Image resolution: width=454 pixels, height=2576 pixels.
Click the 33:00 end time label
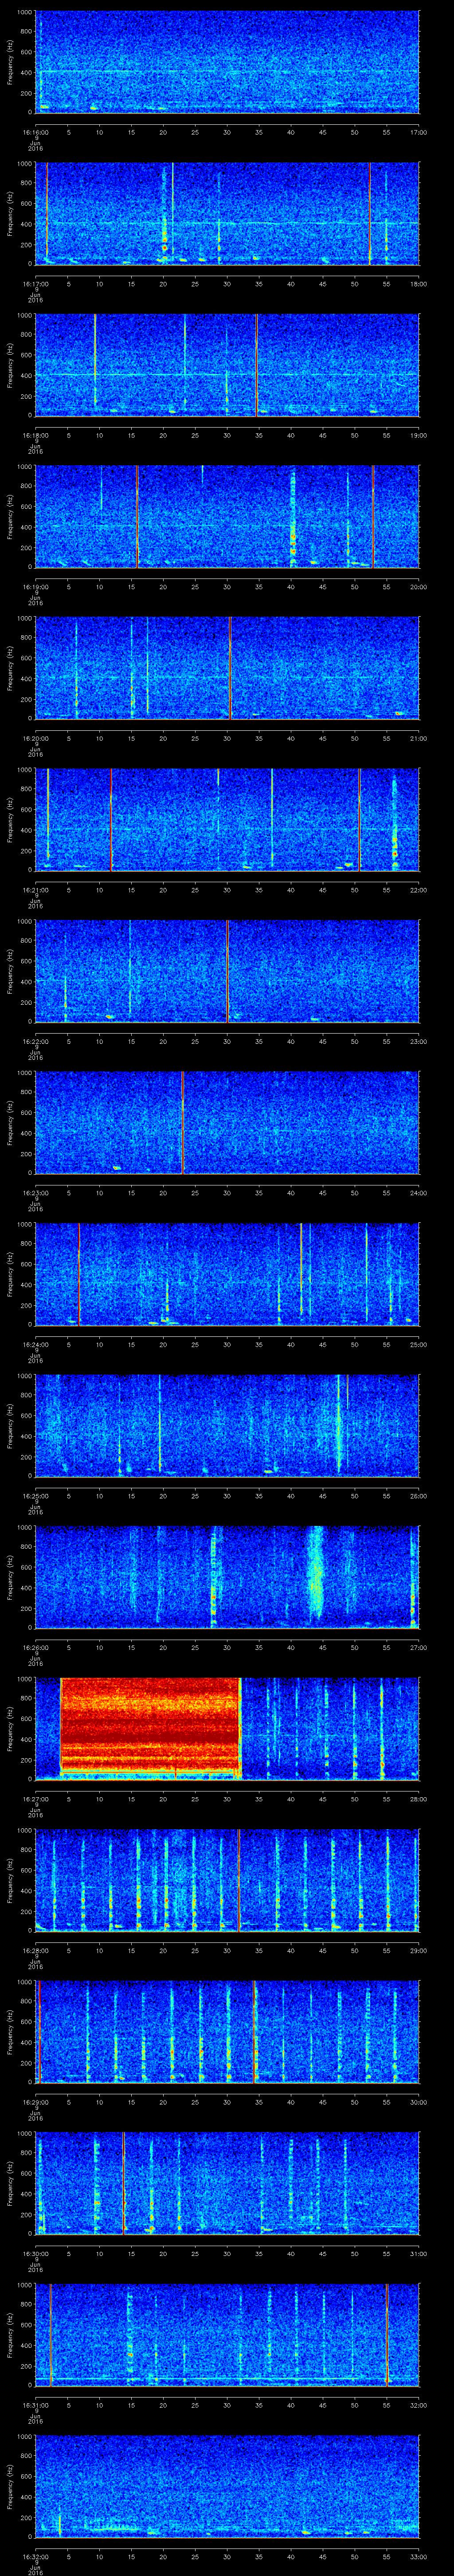pyautogui.click(x=418, y=2556)
